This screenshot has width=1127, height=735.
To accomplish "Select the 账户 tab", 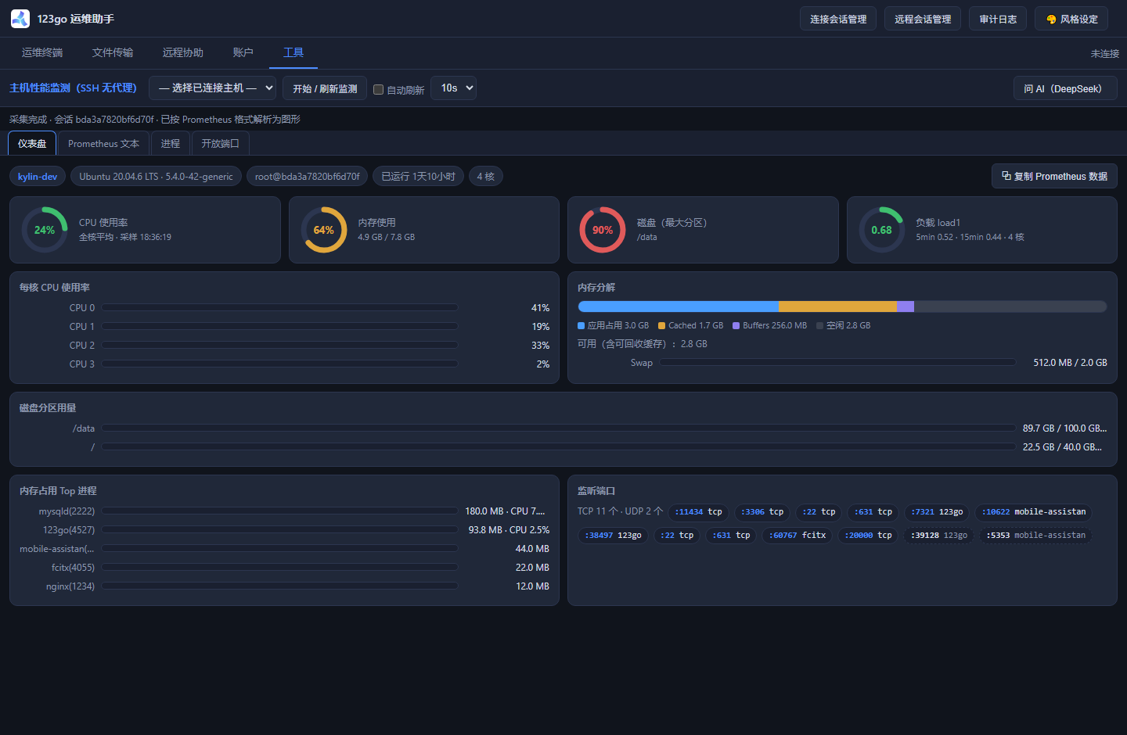I will tap(243, 52).
